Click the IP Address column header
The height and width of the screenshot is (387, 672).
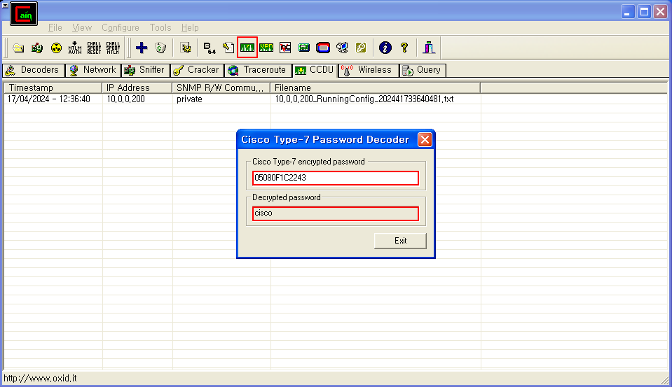[x=137, y=87]
